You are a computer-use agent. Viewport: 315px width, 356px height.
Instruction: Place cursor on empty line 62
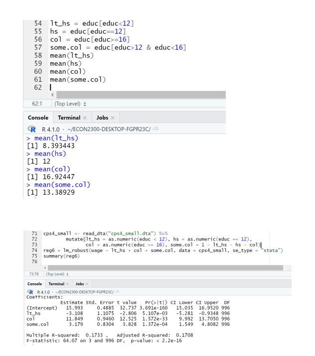click(x=50, y=88)
